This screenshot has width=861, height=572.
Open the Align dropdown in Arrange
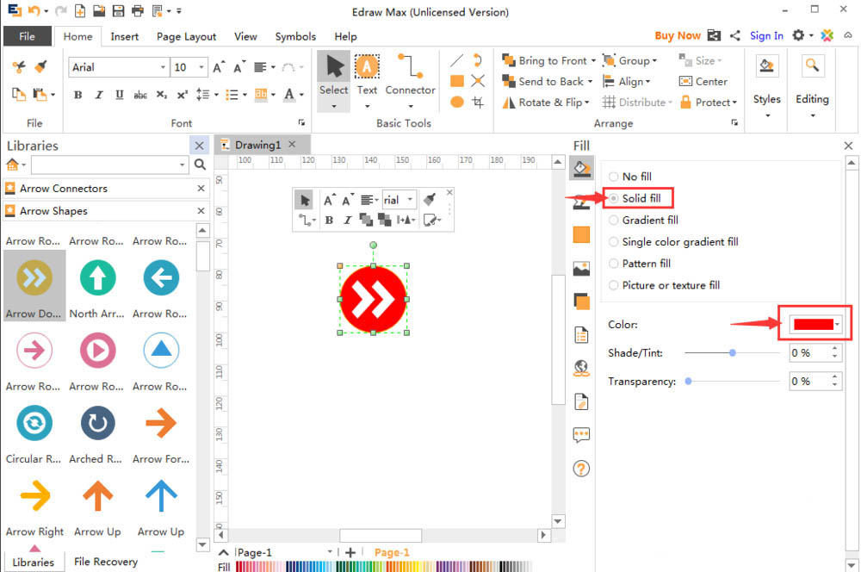627,81
